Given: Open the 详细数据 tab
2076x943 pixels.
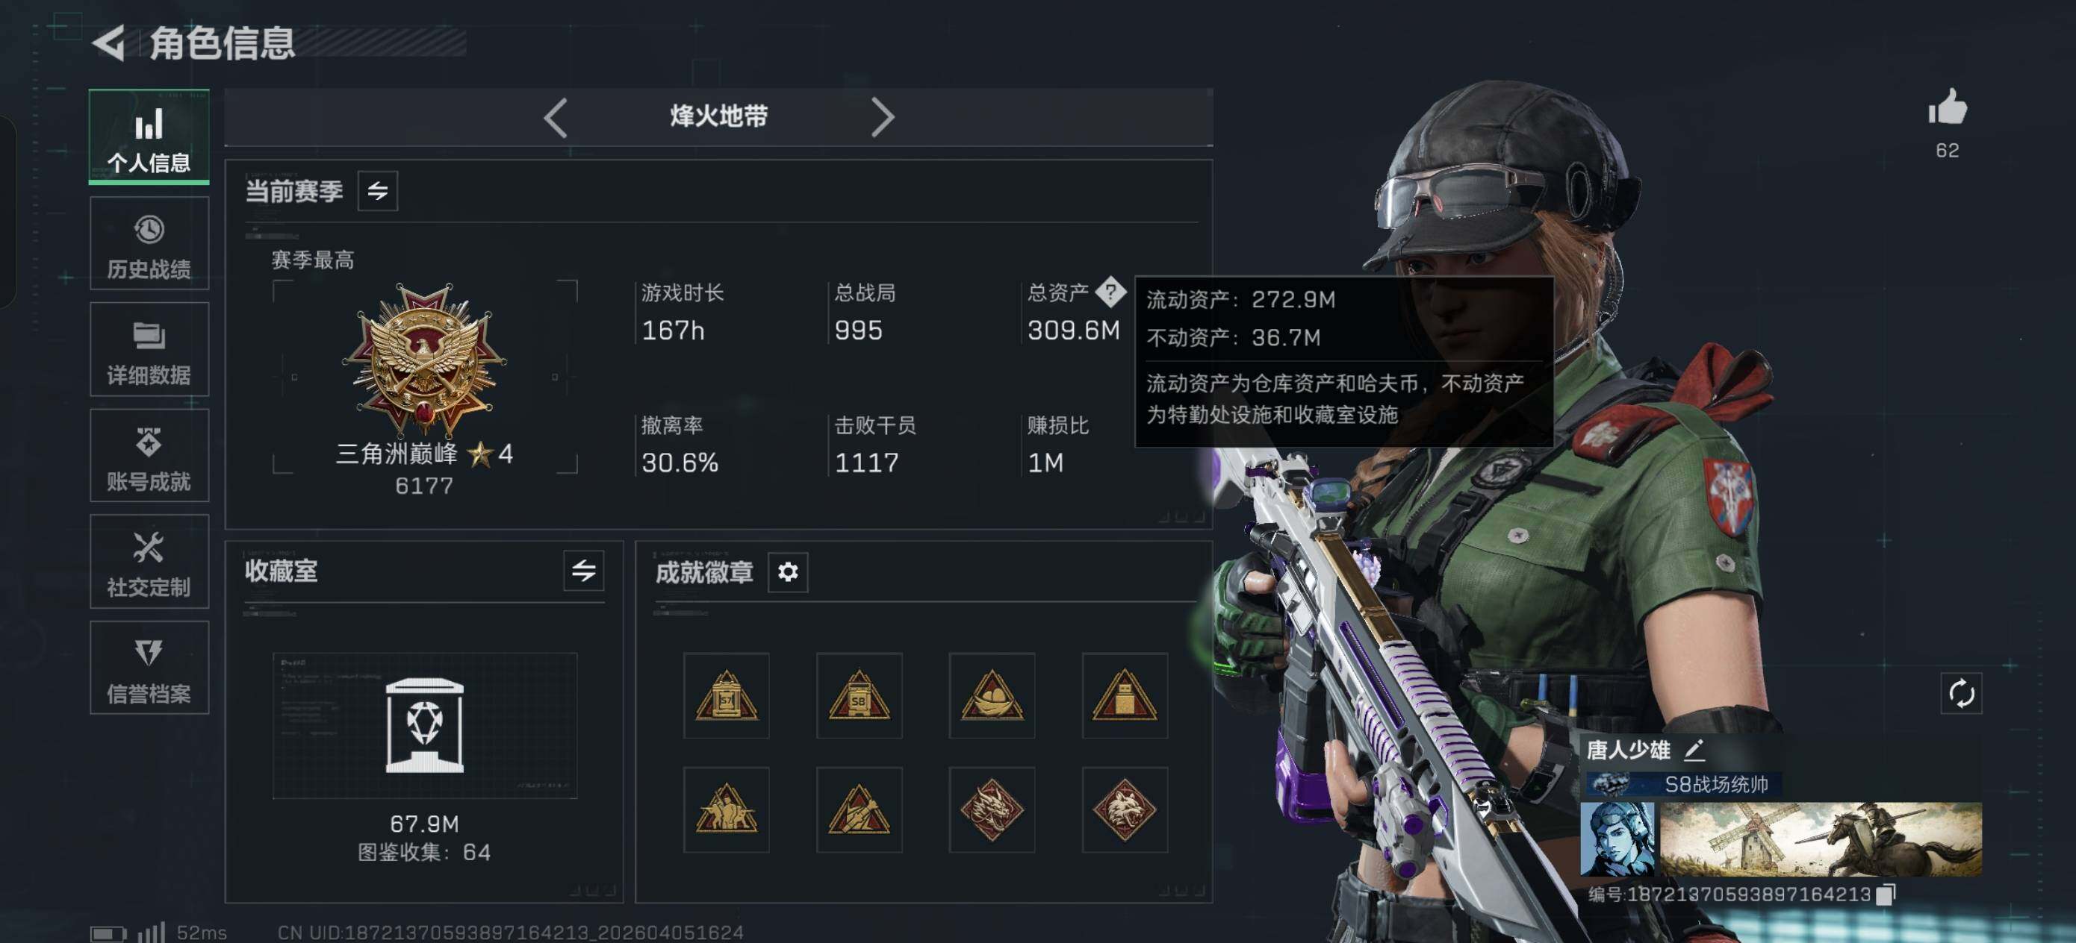Looking at the screenshot, I should pos(149,349).
